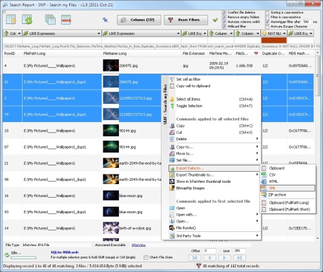The height and width of the screenshot is (272, 323).
Task: Toggle Autosize columns width checkbox
Action: (x=224, y=22)
